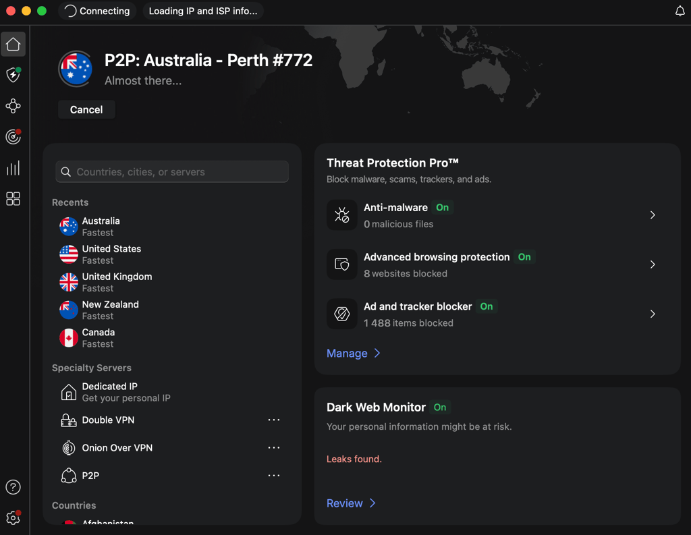
Task: Open the Home tab in sidebar
Action: [13, 44]
